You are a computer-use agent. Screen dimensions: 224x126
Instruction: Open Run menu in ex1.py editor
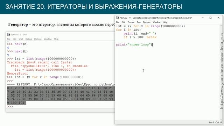(139, 22)
